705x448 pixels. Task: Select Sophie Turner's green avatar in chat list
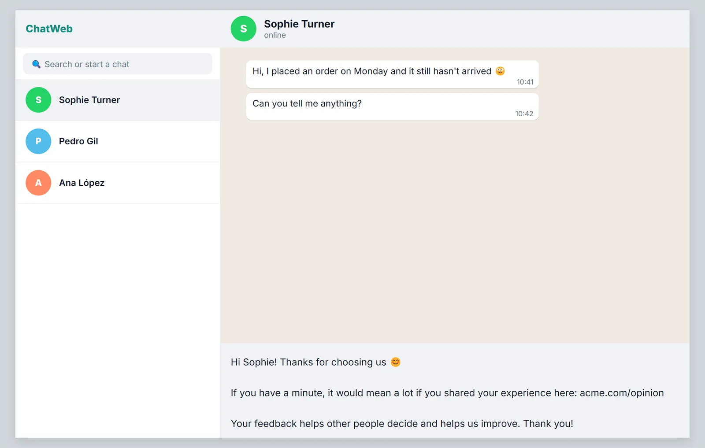coord(38,100)
